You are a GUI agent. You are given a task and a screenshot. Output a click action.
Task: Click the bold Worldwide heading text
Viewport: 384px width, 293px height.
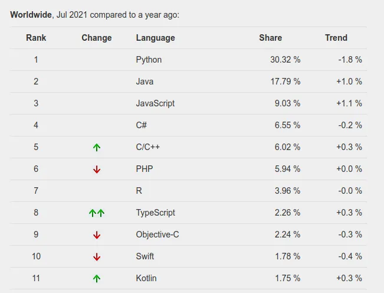coord(31,15)
